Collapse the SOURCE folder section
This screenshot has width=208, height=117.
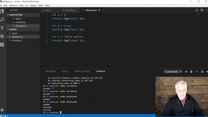point(23,30)
